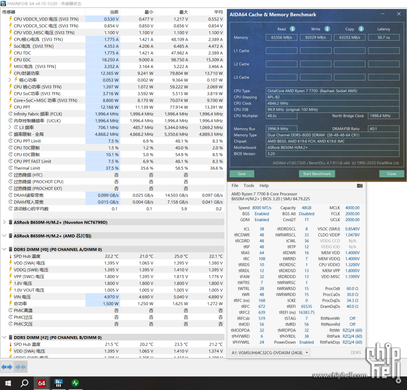Click the ProcOdt 60.0 Ω value
The width and height of the screenshot is (407, 390).
352,289
